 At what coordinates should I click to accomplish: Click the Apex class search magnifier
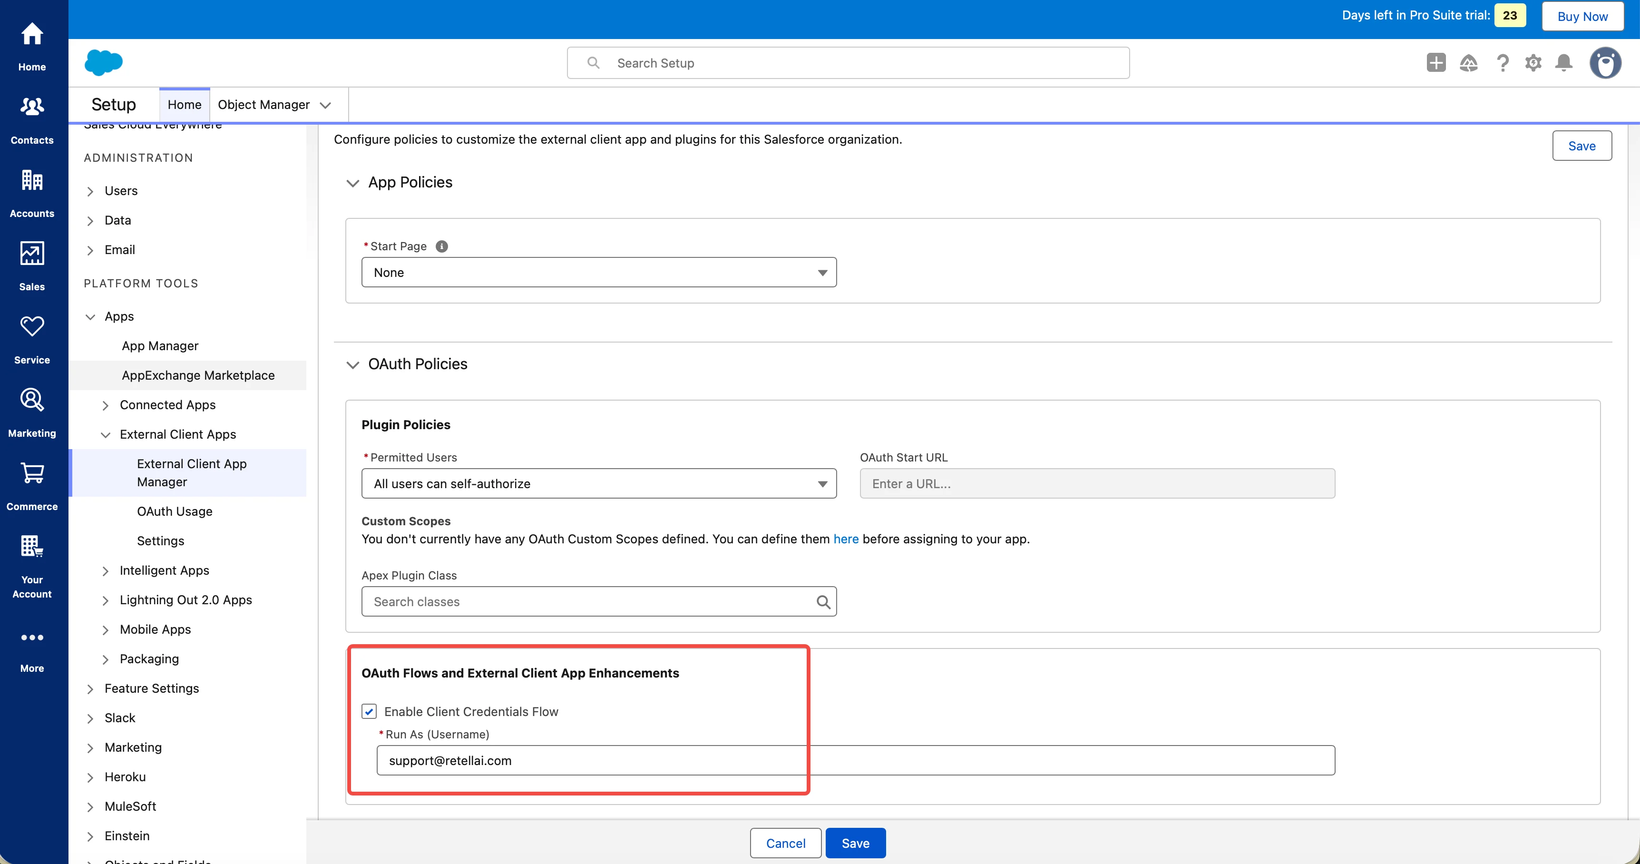click(822, 602)
